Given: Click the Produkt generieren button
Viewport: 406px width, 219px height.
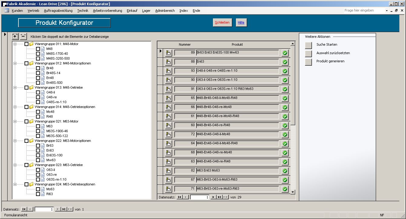Looking at the screenshot, I should coord(308,62).
